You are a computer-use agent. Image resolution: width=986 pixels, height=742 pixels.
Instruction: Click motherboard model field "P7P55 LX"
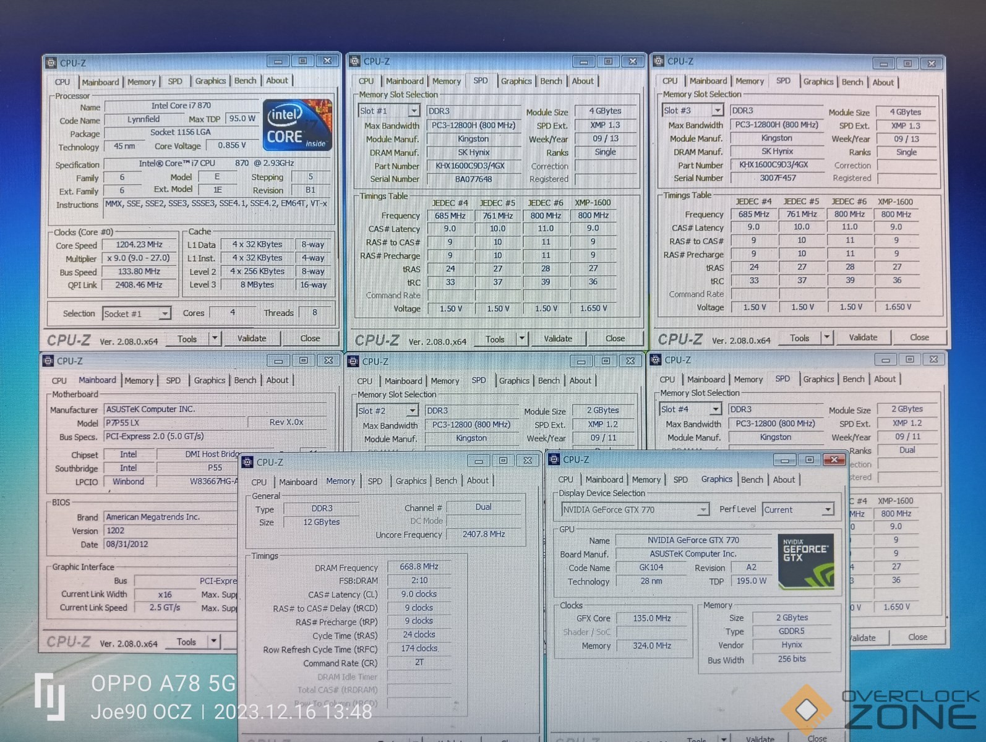[x=175, y=423]
